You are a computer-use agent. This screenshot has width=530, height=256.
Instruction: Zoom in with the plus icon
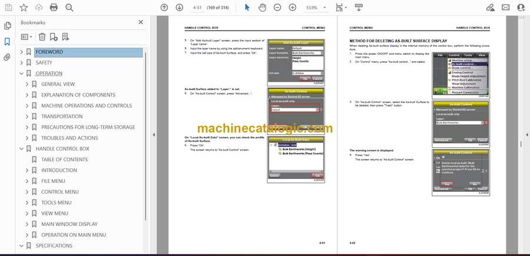coord(293,8)
